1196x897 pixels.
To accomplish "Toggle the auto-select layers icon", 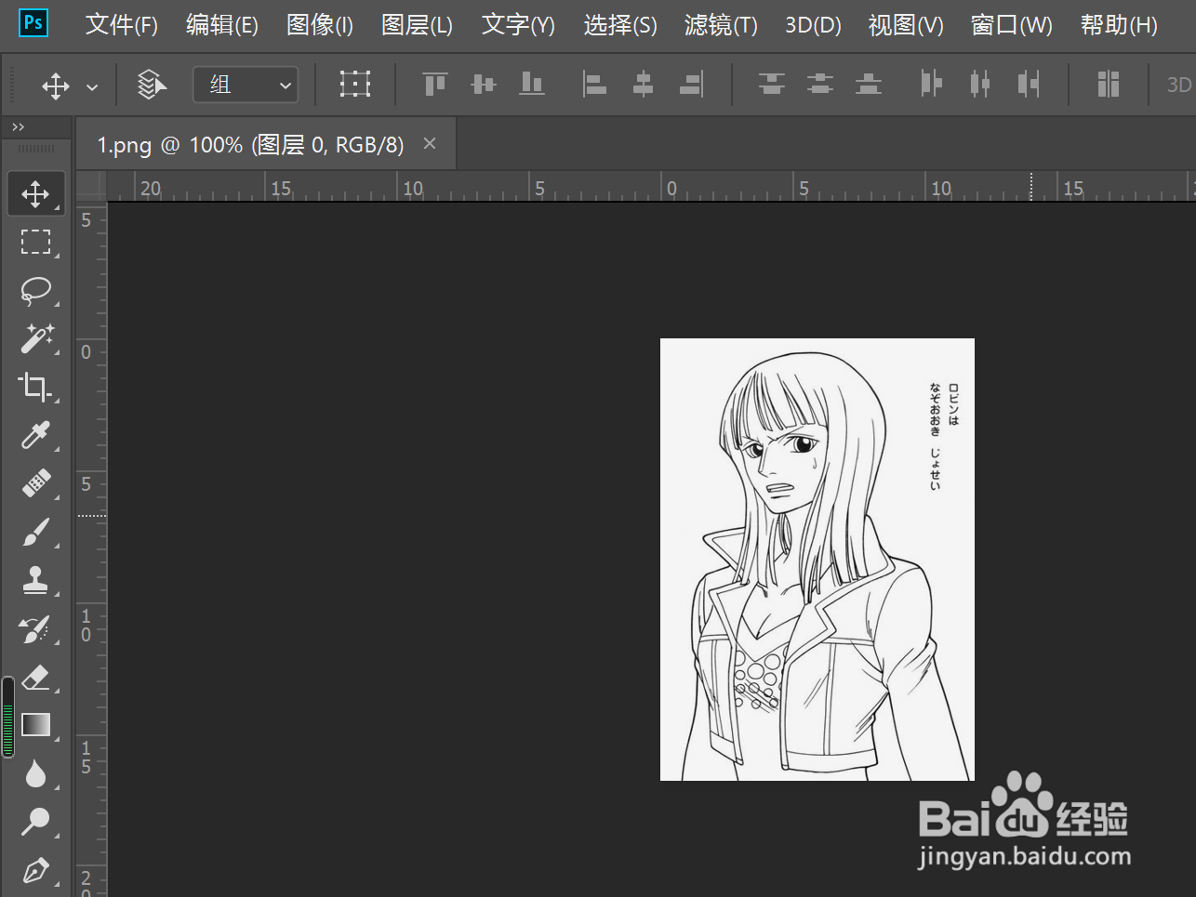I will [152, 85].
